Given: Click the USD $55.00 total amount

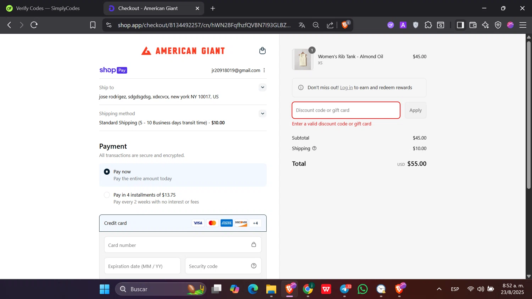Looking at the screenshot, I should (412, 164).
